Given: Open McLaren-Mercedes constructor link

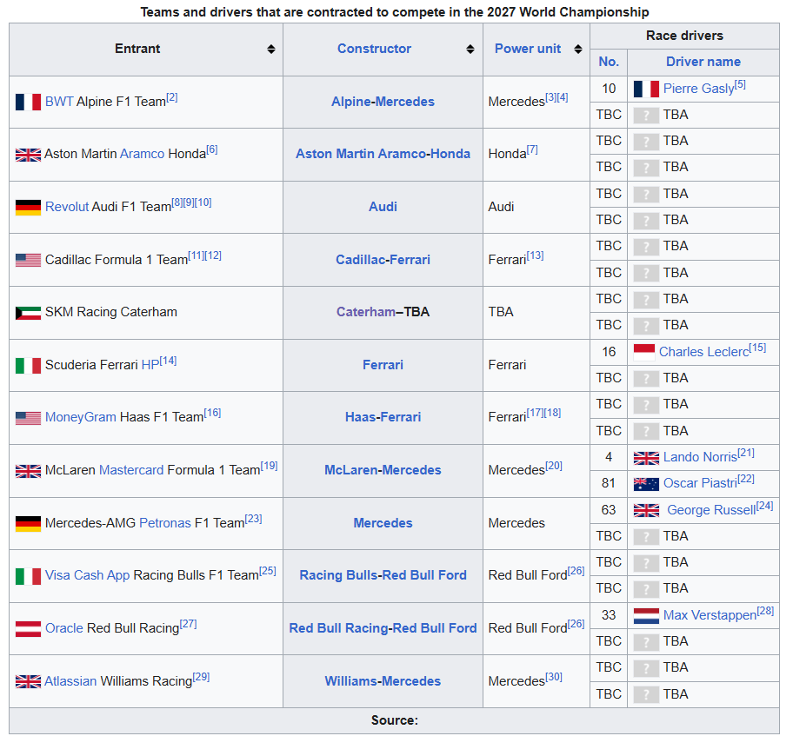Looking at the screenshot, I should (x=383, y=470).
